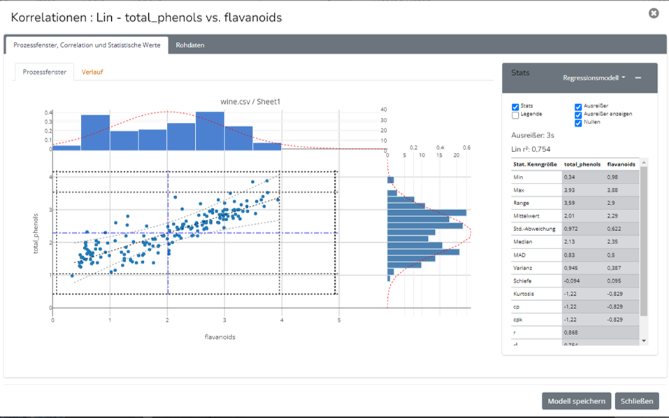Viewport: 669px width, 418px height.
Task: Open the Verlauf sub-tab
Action: click(92, 72)
